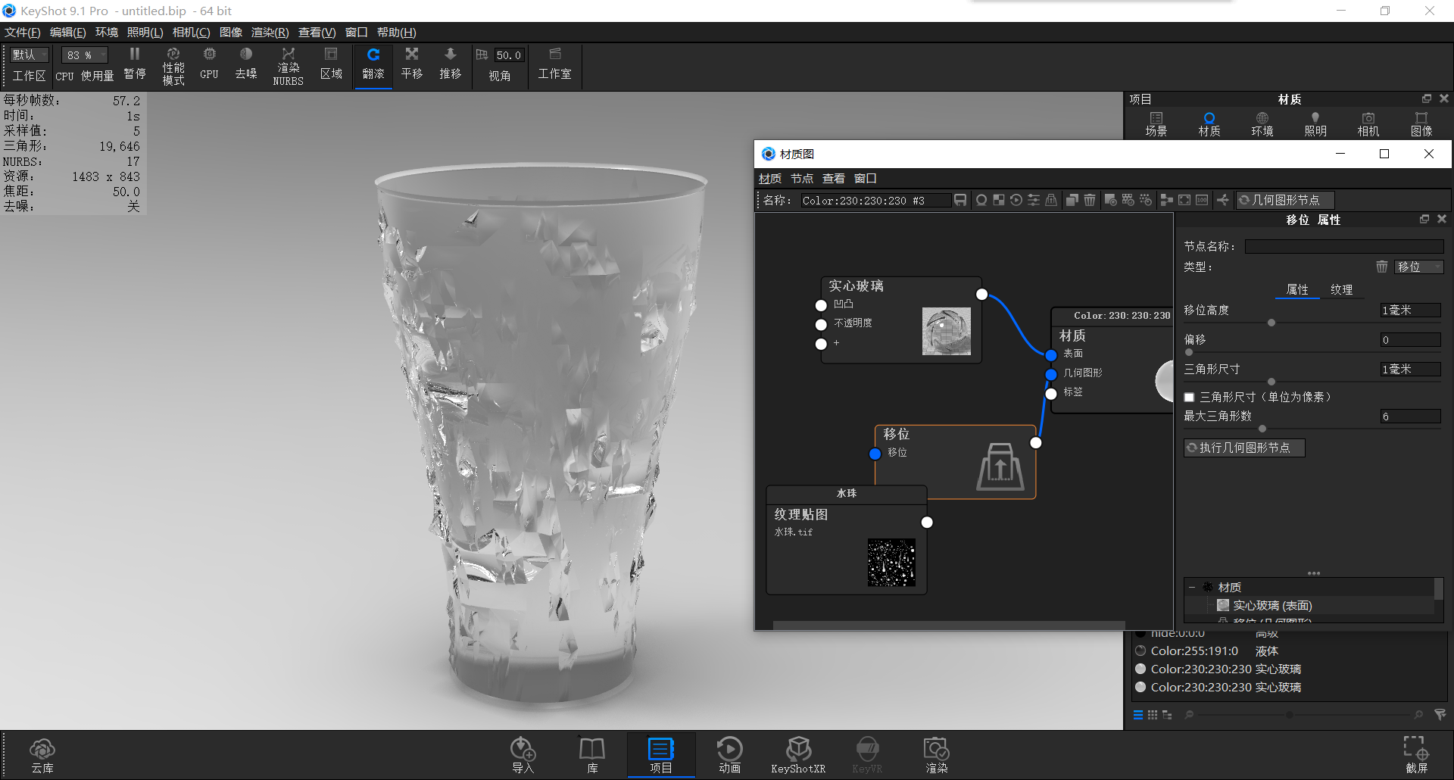Switch to the 环境 panel icon
1454x780 pixels.
pyautogui.click(x=1262, y=123)
